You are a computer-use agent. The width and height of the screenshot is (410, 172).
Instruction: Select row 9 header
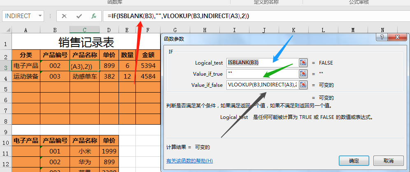point(6,130)
